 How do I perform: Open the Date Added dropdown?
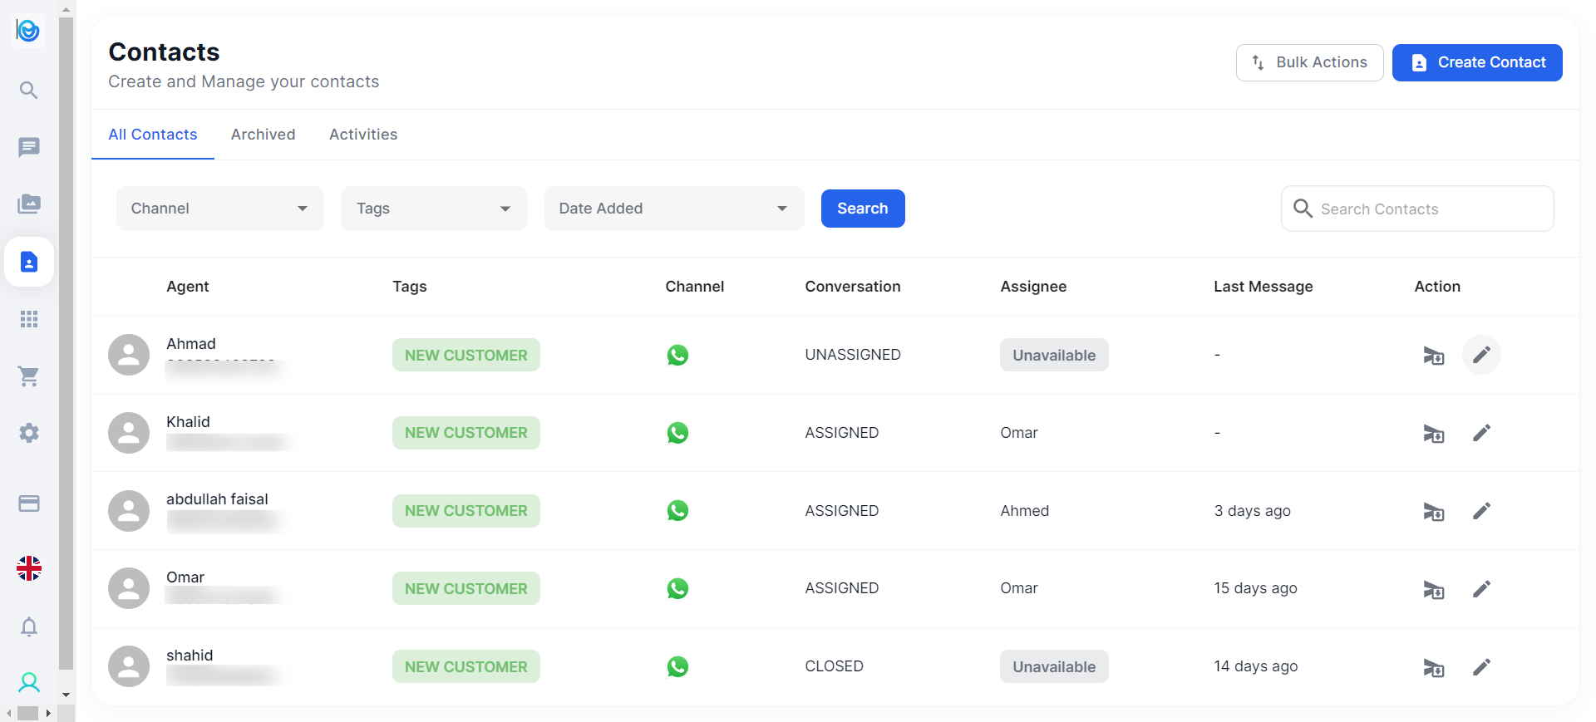click(x=673, y=209)
